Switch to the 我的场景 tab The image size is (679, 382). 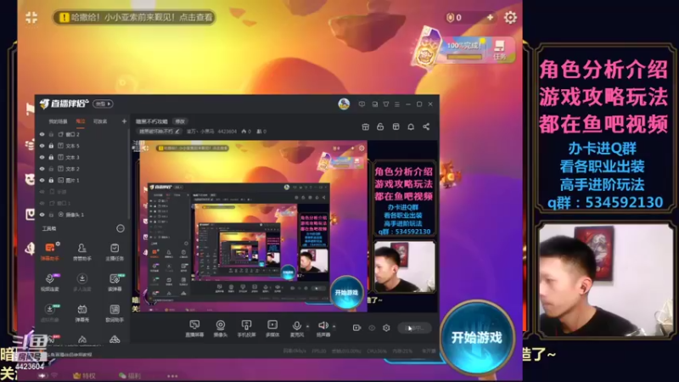(58, 121)
